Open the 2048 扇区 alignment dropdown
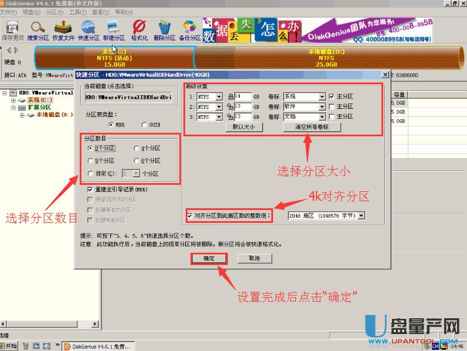Viewport: 467px width, 351px height. pos(361,216)
